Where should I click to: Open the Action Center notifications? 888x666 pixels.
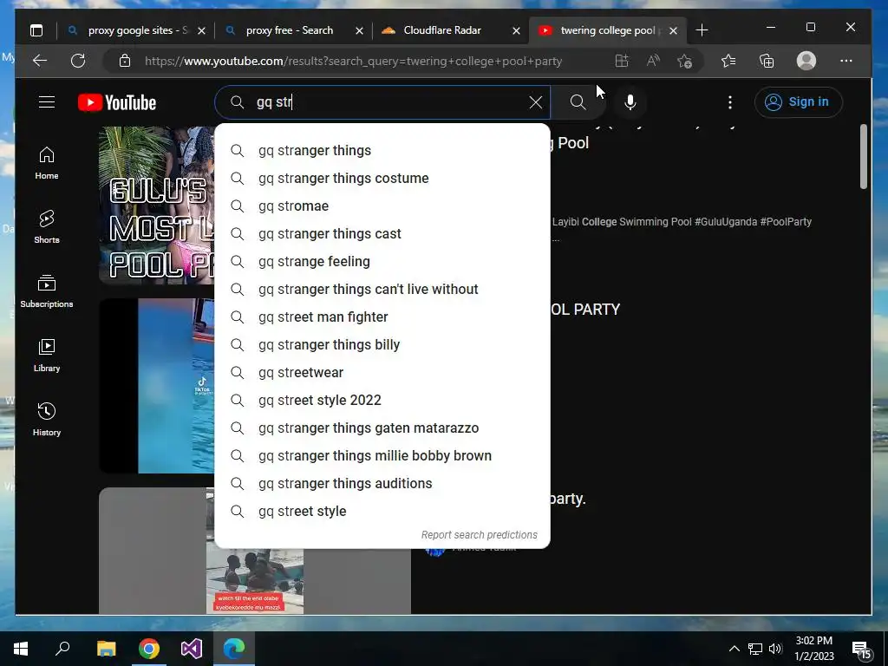[861, 650]
